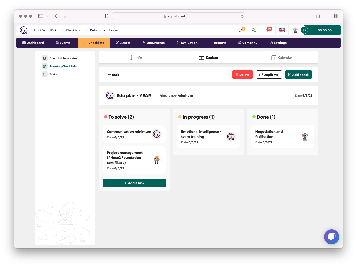Open the support chat widget
Screen dimensions: 357x267
pos(331,237)
